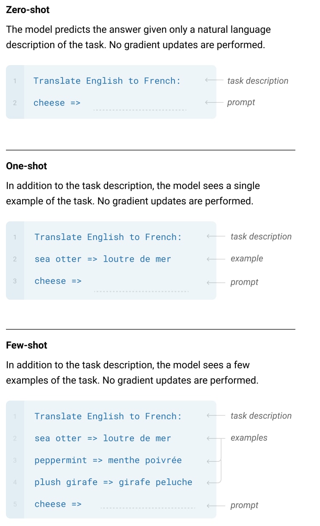This screenshot has height=526, width=320.
Task: Click the Zero-shot heading
Action: point(28,9)
